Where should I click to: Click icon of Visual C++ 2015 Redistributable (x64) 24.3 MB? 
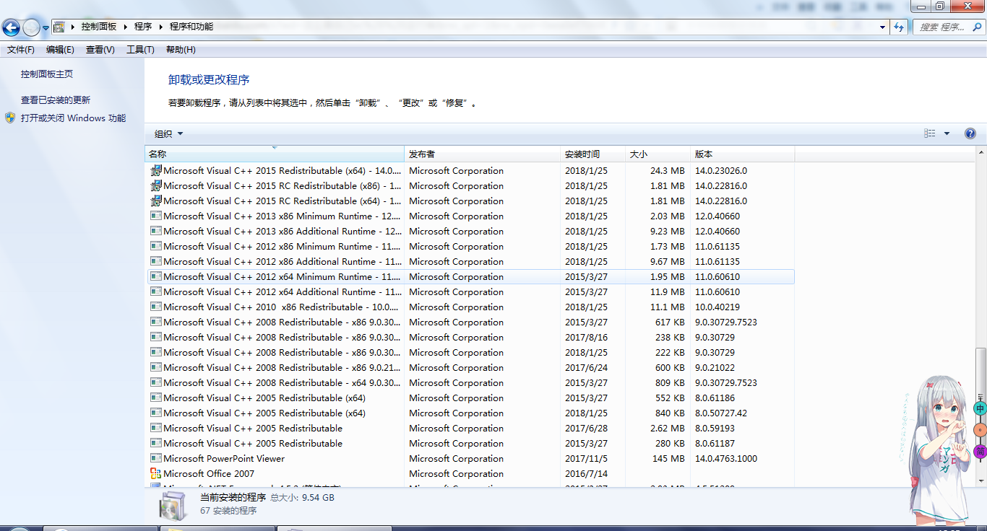(156, 171)
